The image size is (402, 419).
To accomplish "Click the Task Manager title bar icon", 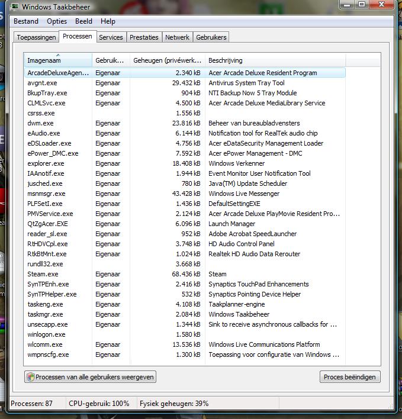I will coord(15,7).
